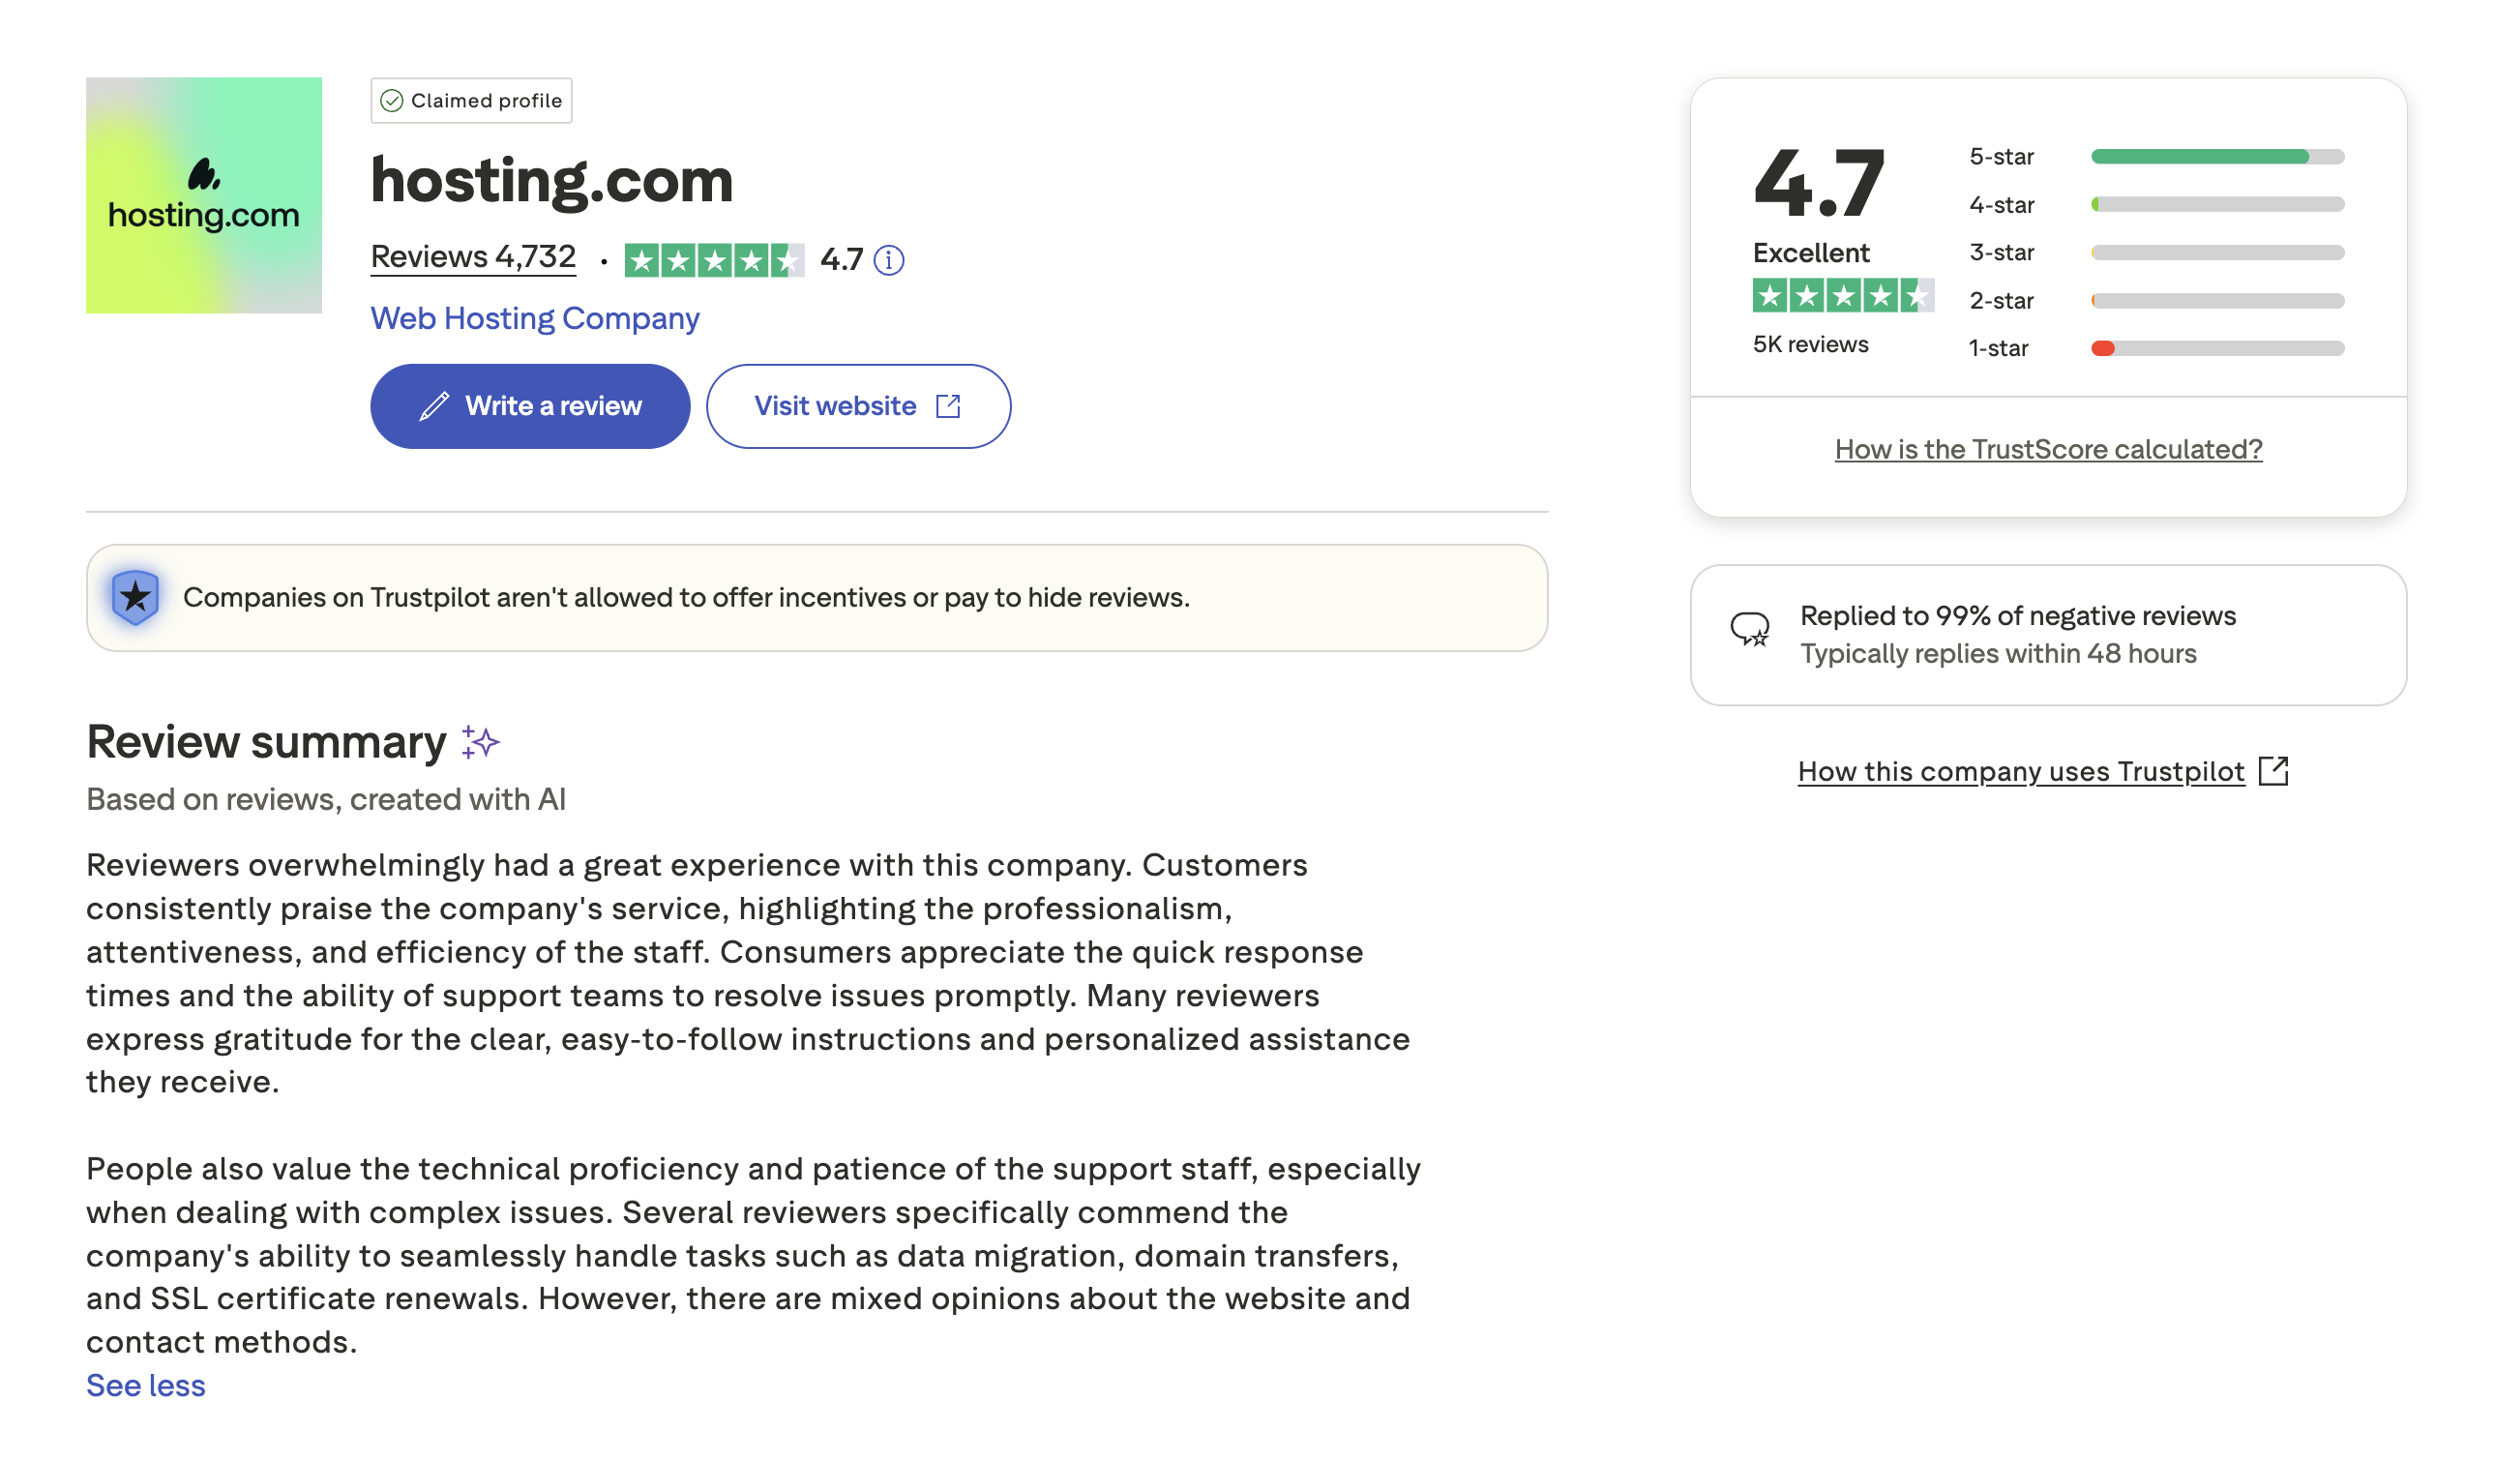Open the Reviews 4,732 link
This screenshot has width=2494, height=1461.
point(473,255)
